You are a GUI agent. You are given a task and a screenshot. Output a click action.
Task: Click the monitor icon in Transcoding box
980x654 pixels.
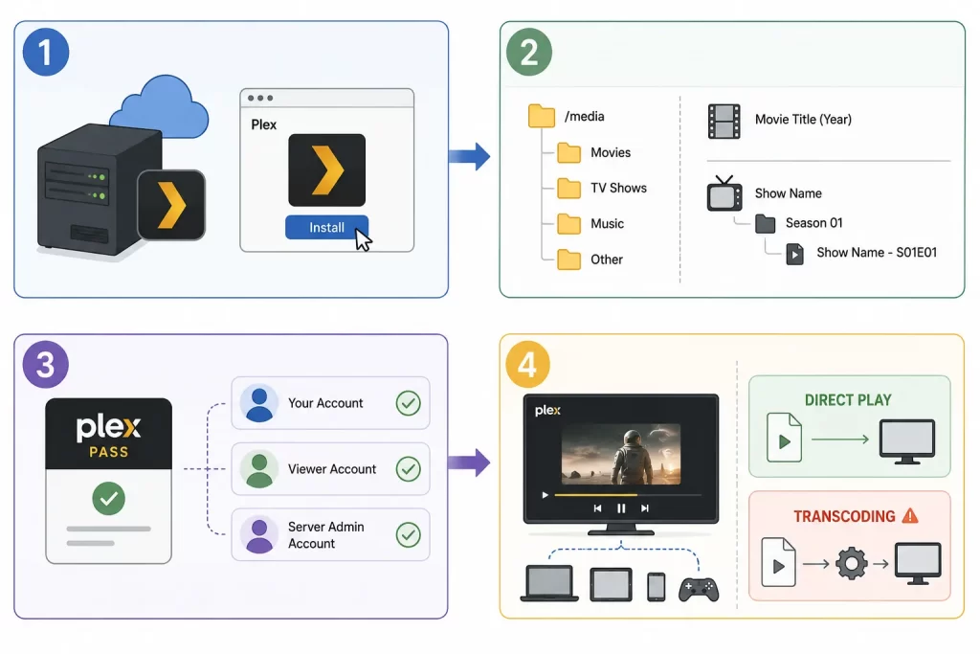(918, 563)
